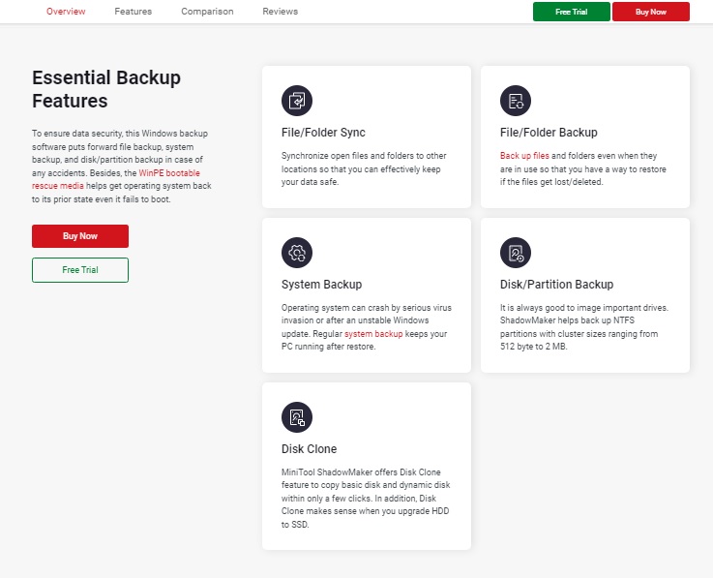This screenshot has height=578, width=713.
Task: Click the Disk Clone heading text
Action: point(309,449)
